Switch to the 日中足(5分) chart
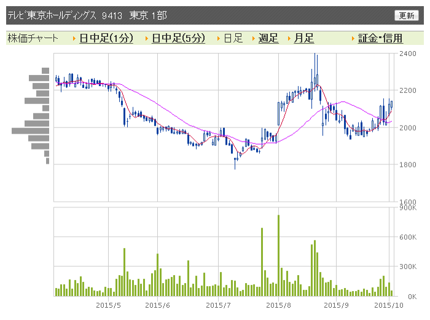This screenshot has width=430, height=320. [178, 38]
